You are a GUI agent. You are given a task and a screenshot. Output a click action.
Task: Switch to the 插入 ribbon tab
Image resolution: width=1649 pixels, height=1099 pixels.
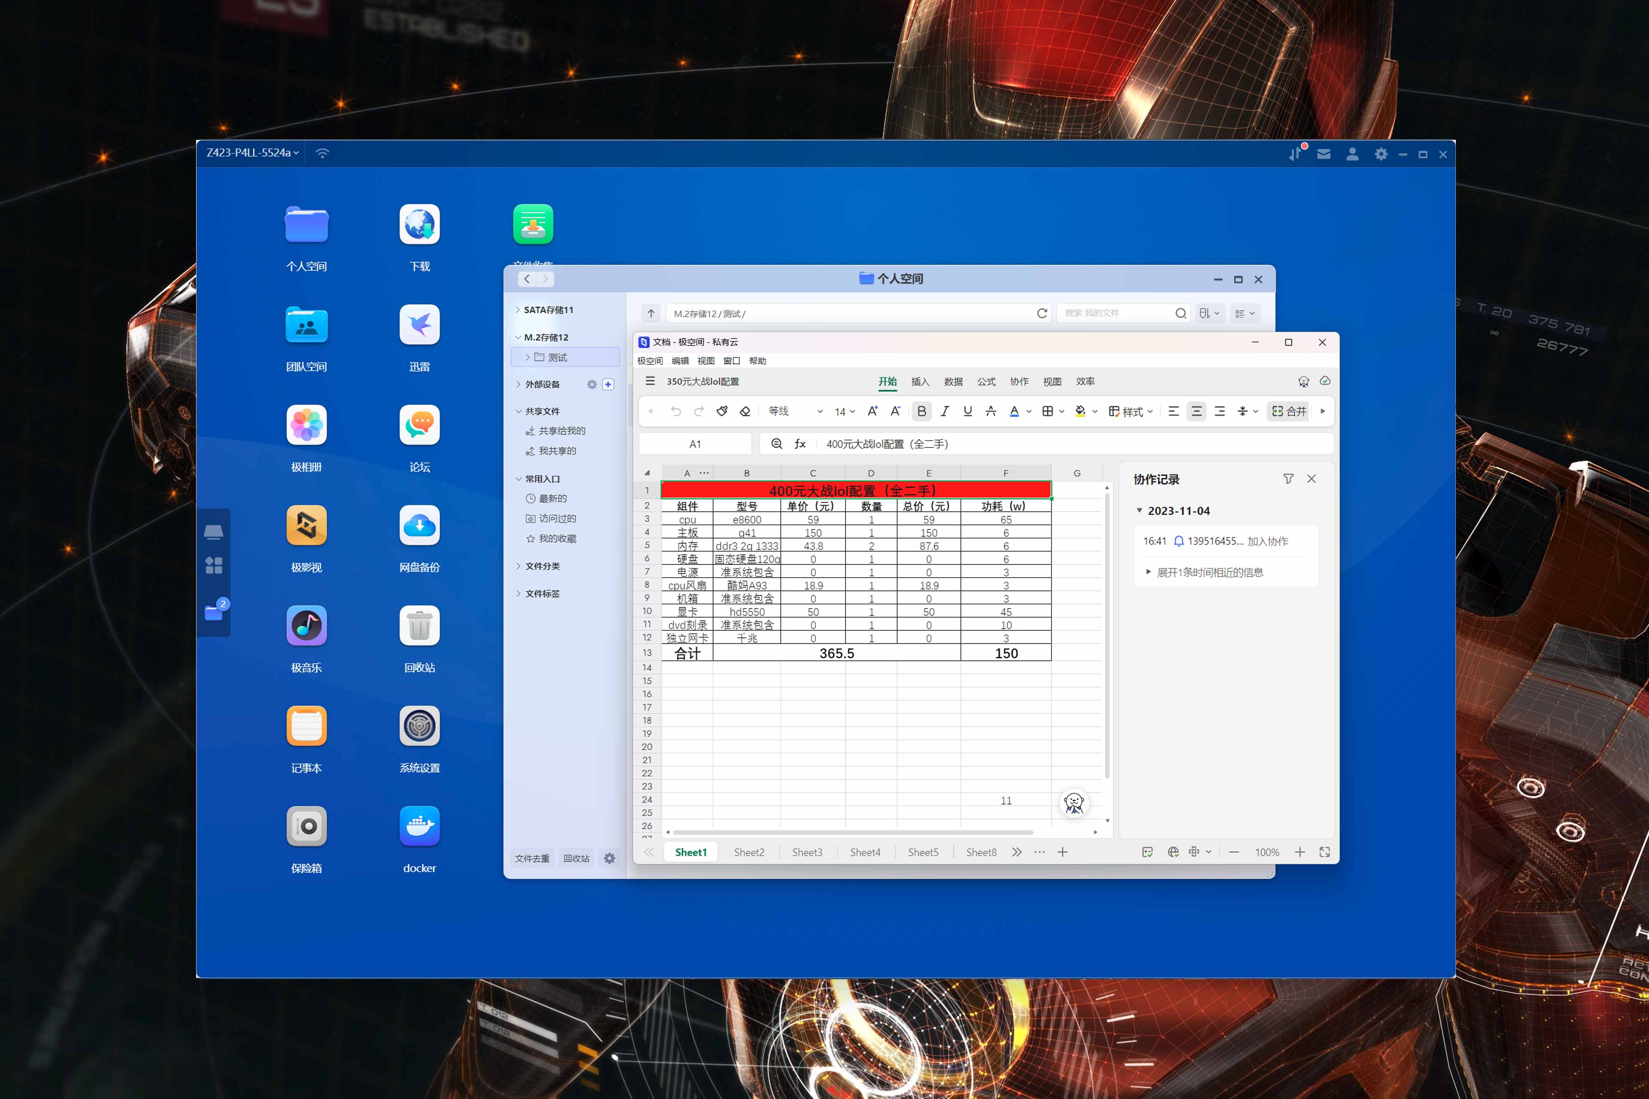920,381
